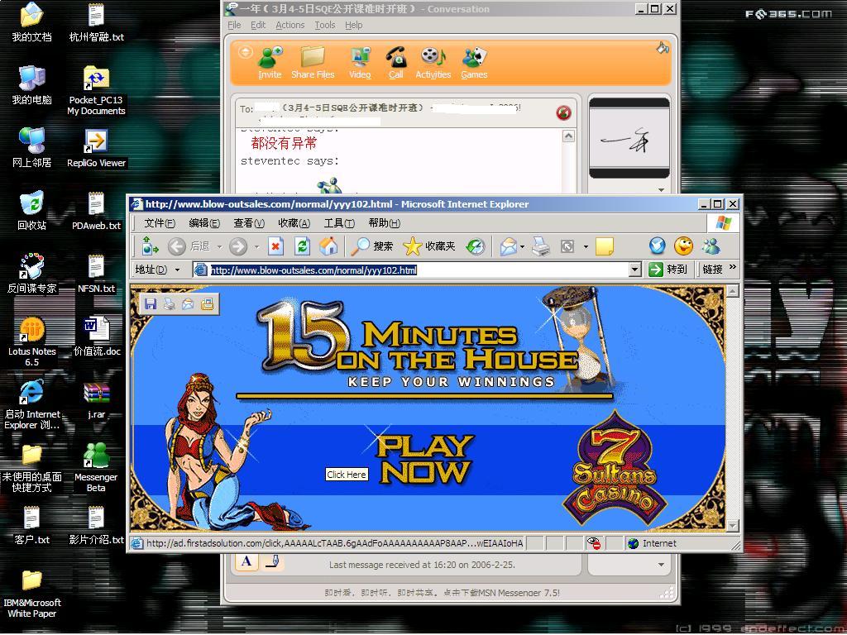The image size is (847, 635).
Task: Click the 转到 Go button in IE
Action: click(668, 270)
